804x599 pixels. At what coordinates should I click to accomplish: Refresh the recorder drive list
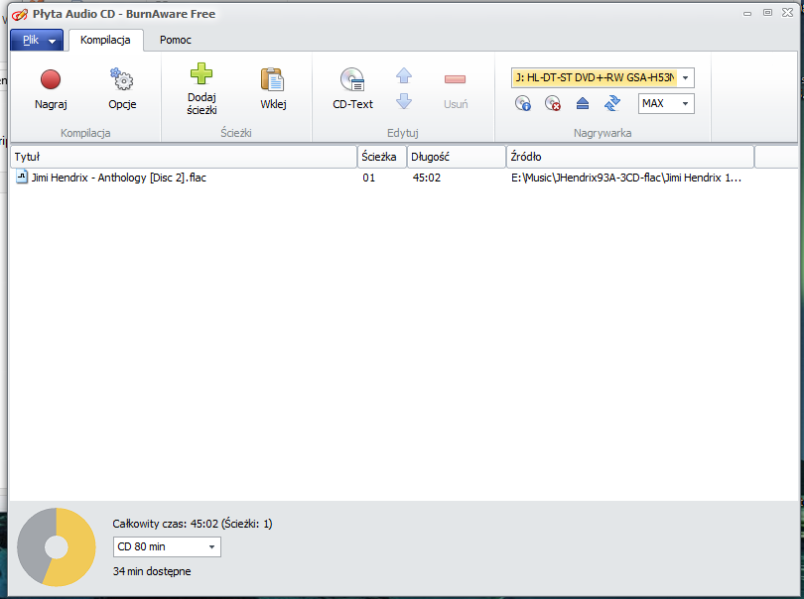(612, 103)
